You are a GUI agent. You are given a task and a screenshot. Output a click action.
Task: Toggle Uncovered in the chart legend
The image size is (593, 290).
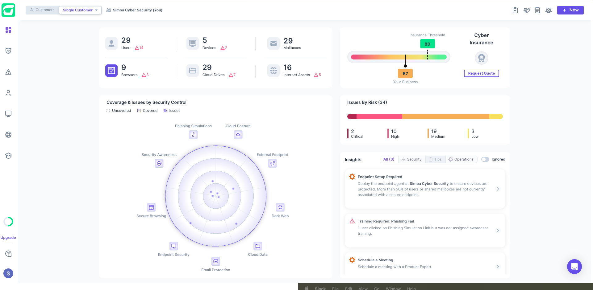[x=119, y=111]
